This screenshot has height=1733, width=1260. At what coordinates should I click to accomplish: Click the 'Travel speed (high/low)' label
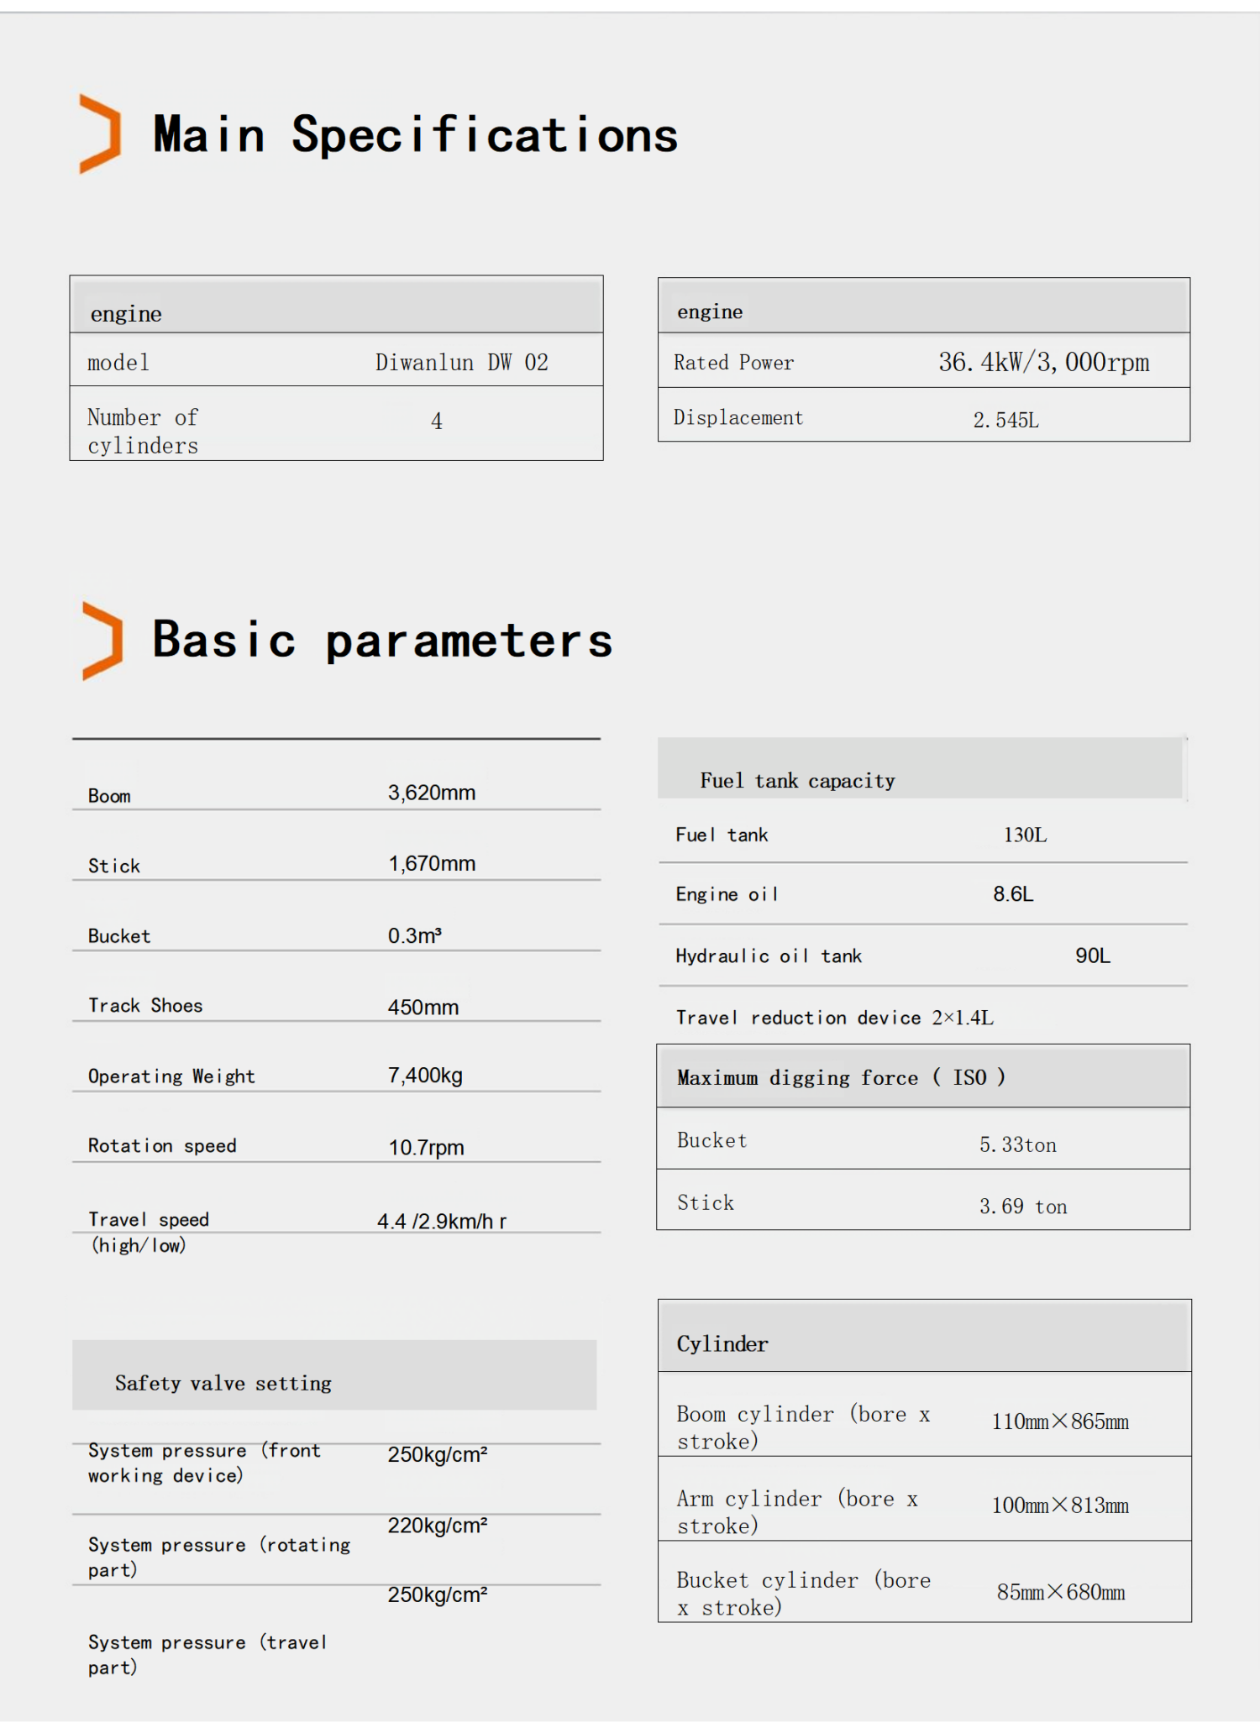tap(149, 1232)
